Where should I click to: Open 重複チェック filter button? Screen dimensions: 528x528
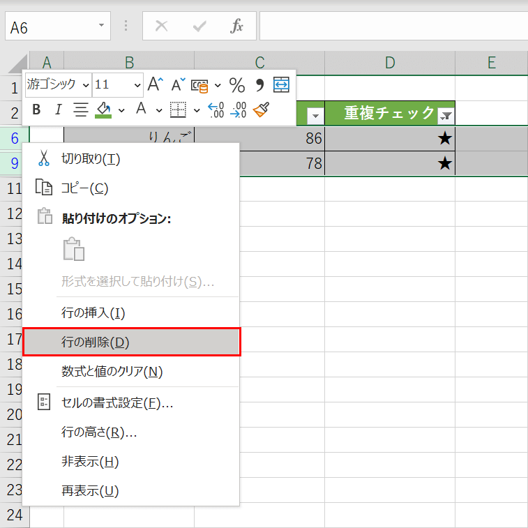click(x=446, y=116)
